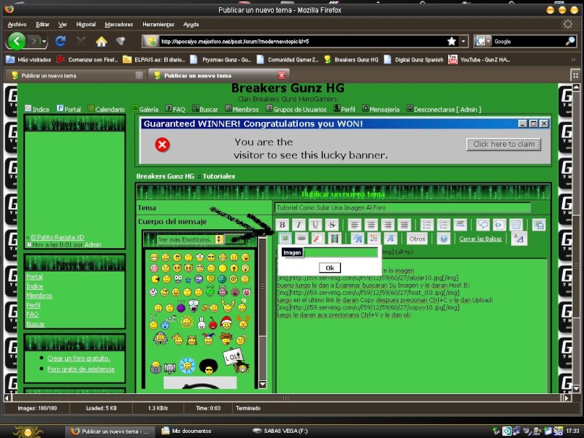Center-align the message text
584x438 pixels.
coord(371,225)
